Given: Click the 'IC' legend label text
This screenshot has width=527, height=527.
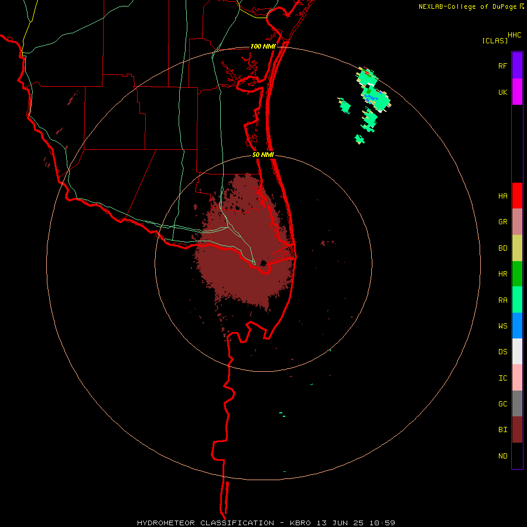Looking at the screenshot, I should (502, 378).
